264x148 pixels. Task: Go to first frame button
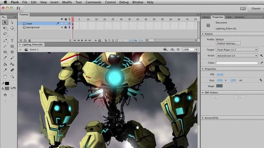coord(74,40)
